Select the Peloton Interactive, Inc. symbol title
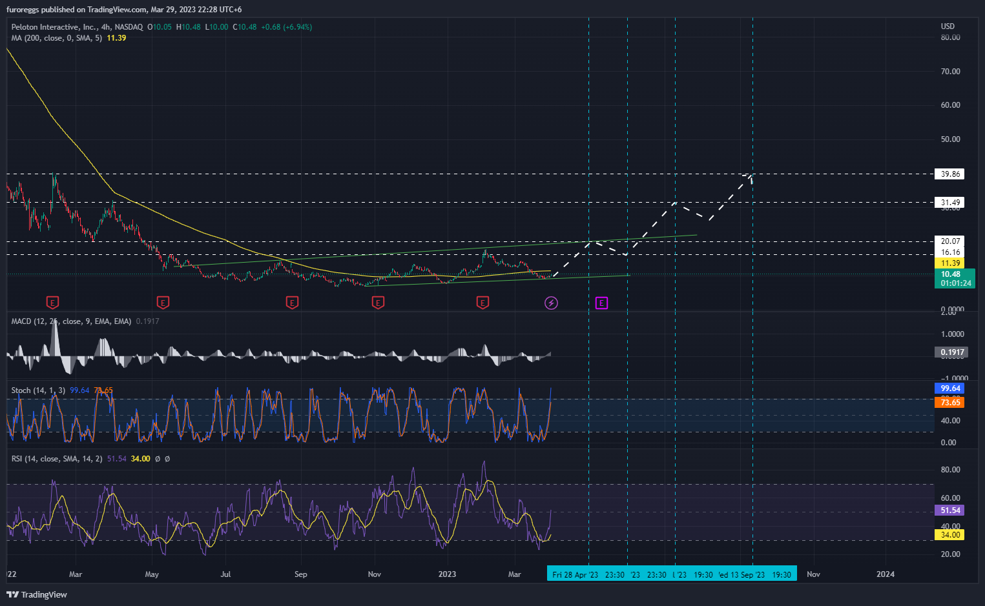This screenshot has width=985, height=606. (54, 27)
